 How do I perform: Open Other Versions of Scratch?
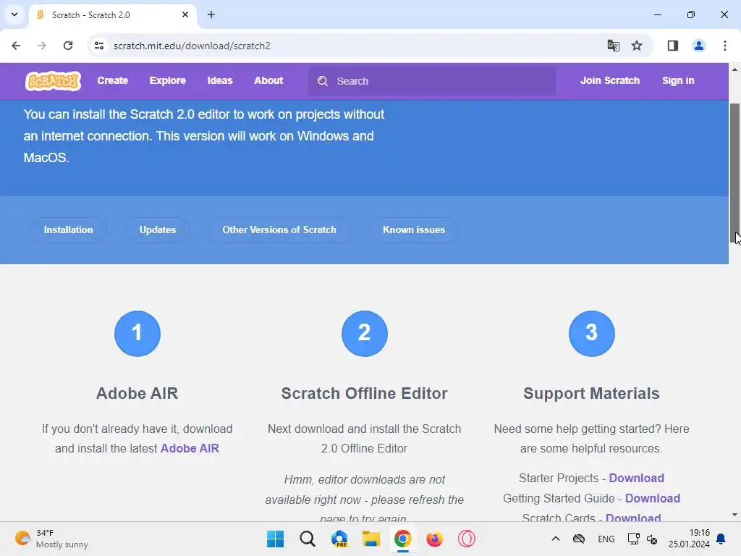(x=279, y=229)
